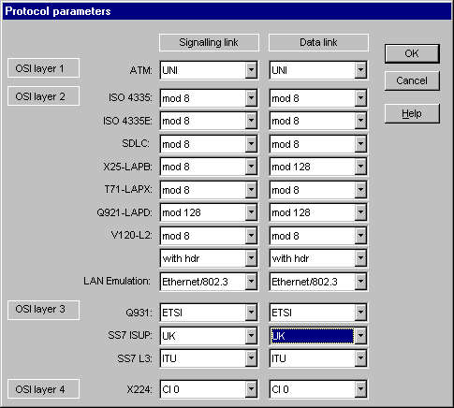The width and height of the screenshot is (454, 408).
Task: Expand LAN Emulation Data link Ethernet/802.3 dropdown
Action: (360, 282)
